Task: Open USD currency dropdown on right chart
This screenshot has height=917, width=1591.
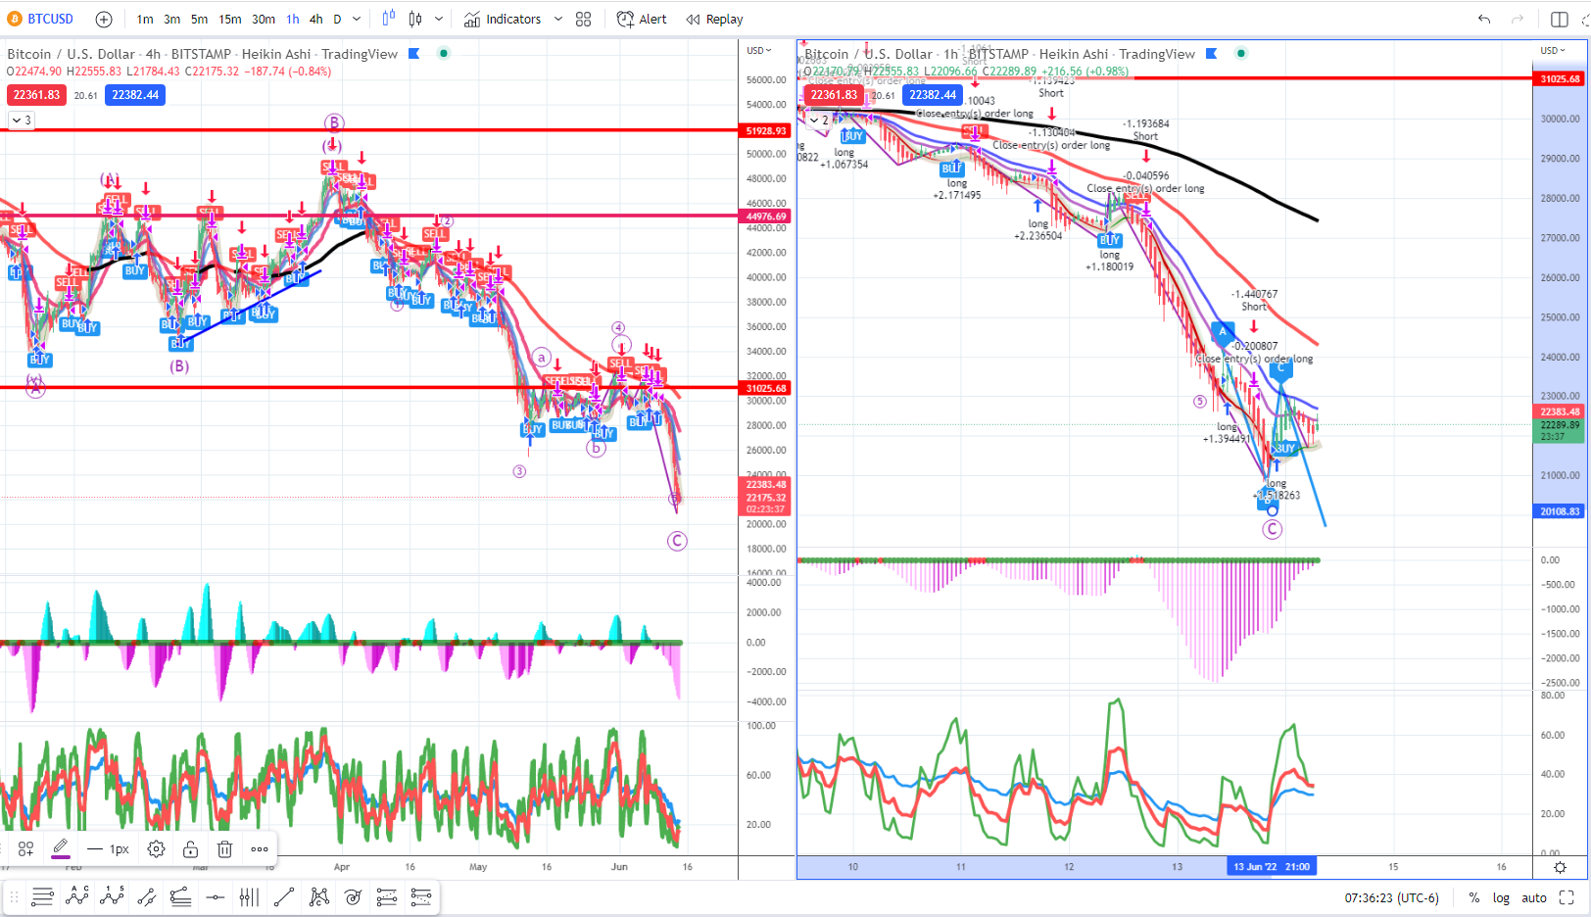Action: 1553,51
